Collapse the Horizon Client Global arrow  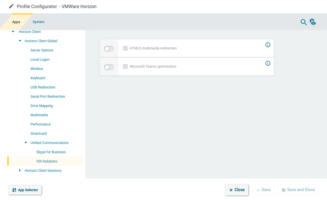tap(20, 41)
